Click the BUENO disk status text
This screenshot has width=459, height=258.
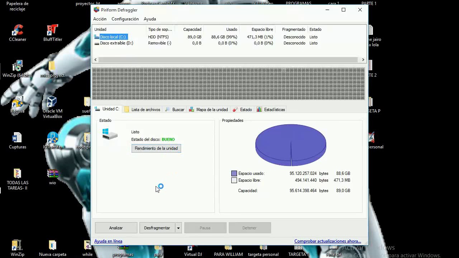[x=168, y=139]
